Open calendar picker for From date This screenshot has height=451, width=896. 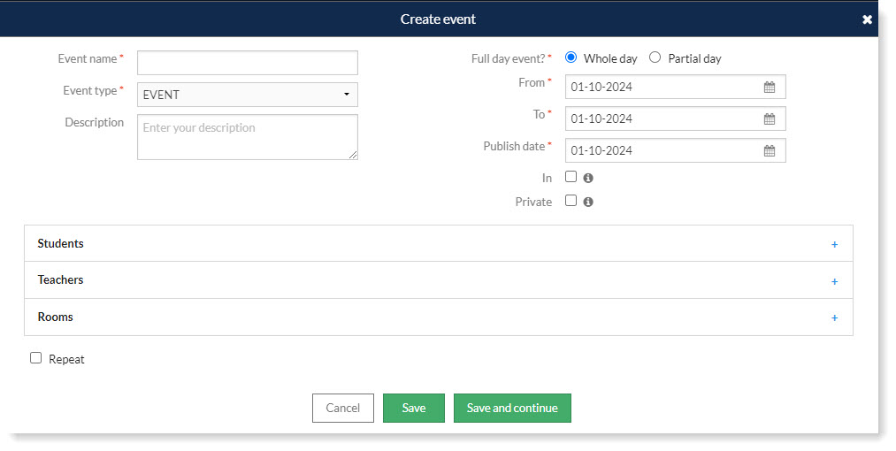[770, 88]
